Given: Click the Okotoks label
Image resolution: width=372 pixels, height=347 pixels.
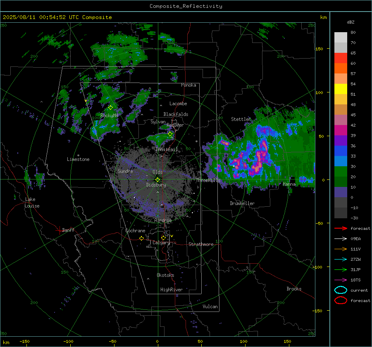Looking at the screenshot, I should coord(165,275).
